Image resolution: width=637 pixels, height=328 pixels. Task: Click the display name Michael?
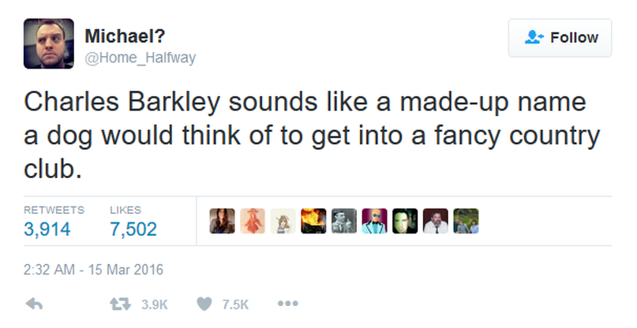(126, 36)
